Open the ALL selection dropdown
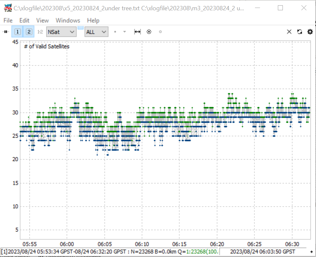This screenshot has width=316, height=257. coord(96,32)
